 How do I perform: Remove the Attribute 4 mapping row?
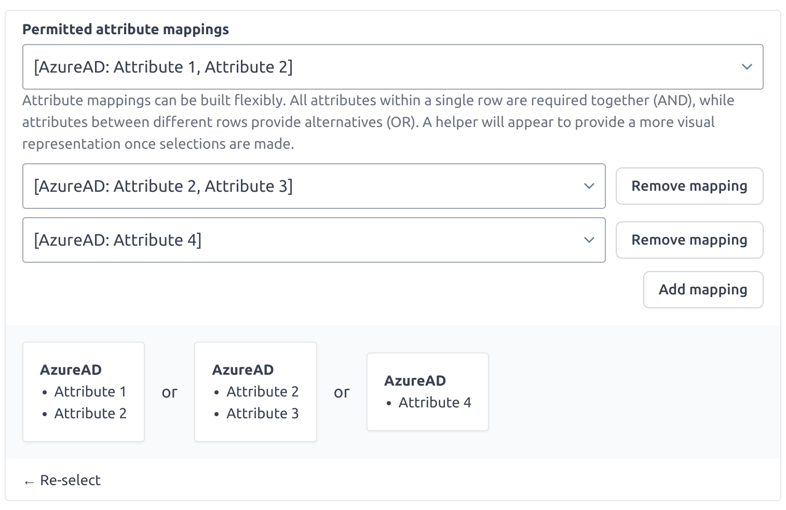[689, 240]
